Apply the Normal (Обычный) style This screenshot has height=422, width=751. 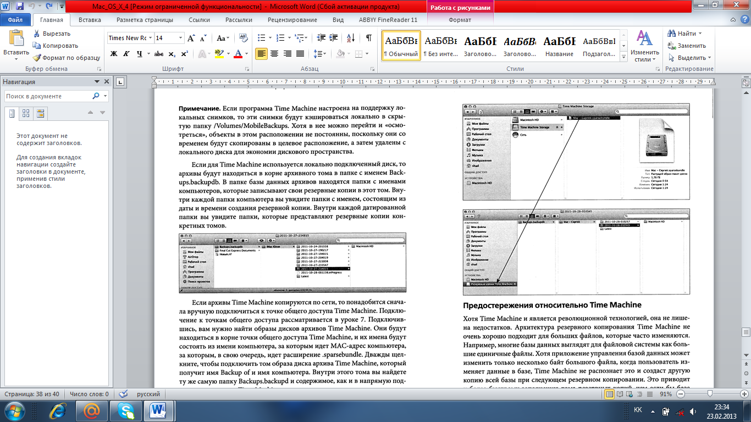(x=401, y=46)
